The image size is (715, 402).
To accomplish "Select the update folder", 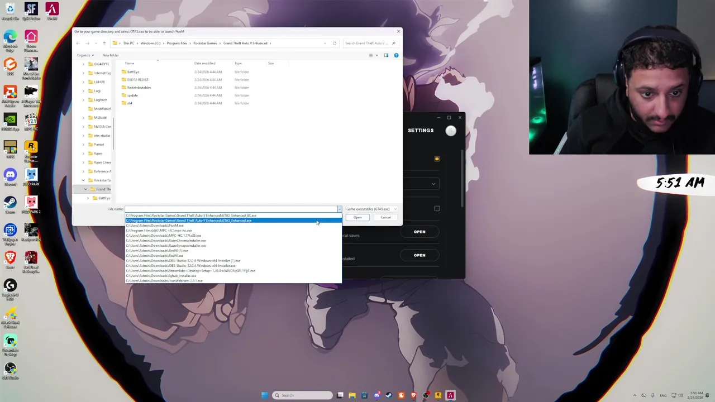I will [132, 95].
